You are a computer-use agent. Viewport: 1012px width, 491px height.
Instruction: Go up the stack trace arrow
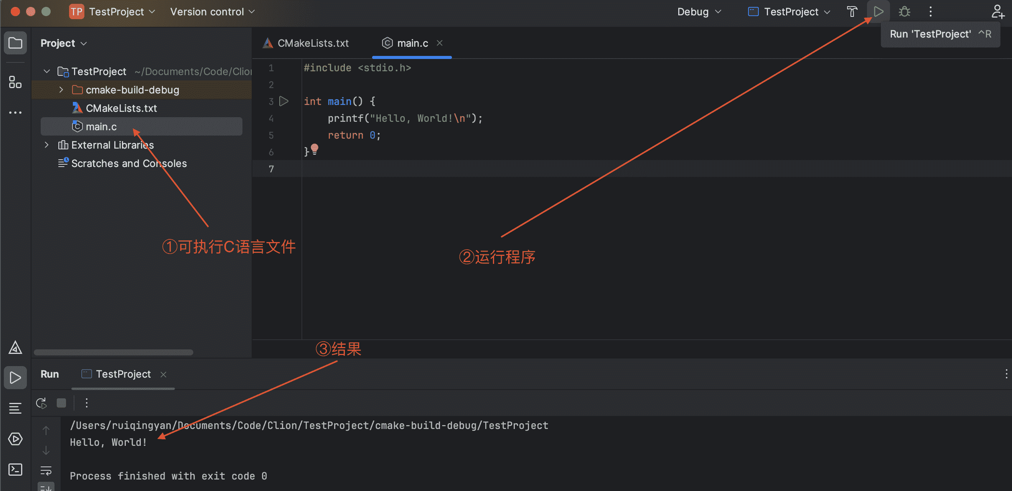46,430
